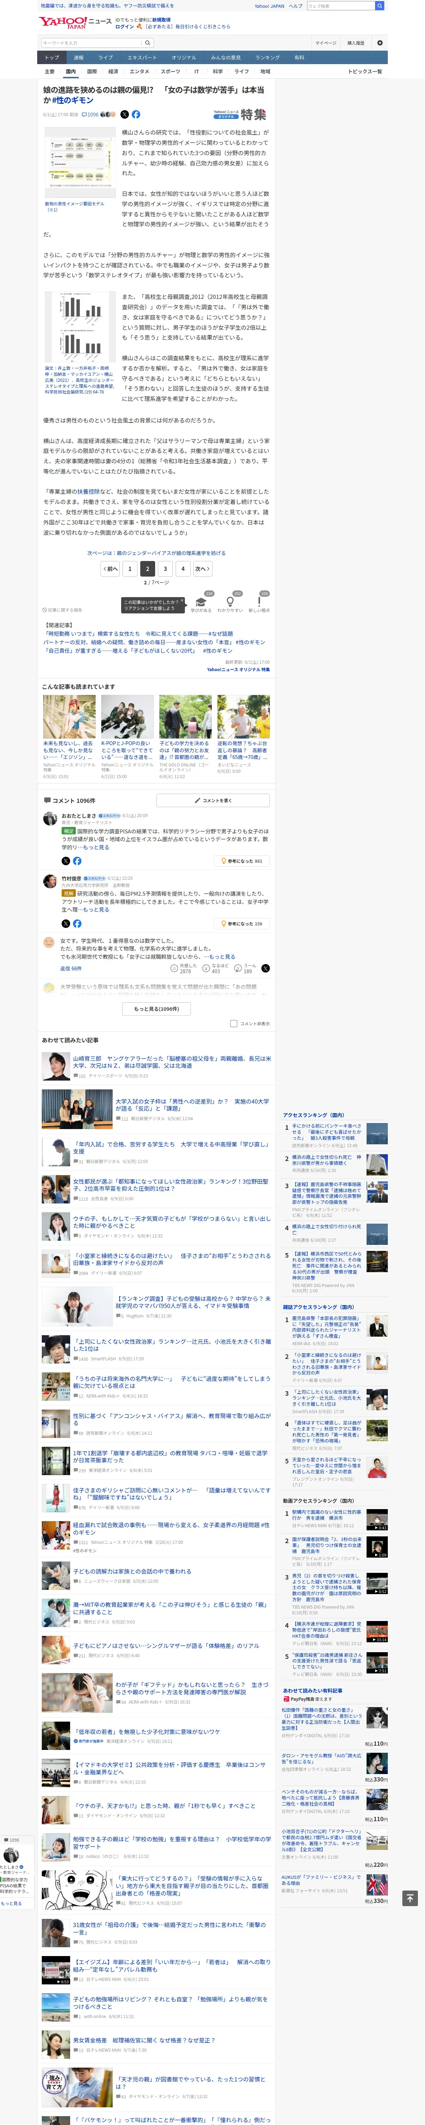Image resolution: width=425 pixels, height=2125 pixels.
Task: Expand おおたとしまさ comment with もっと見る
Action: click(x=96, y=847)
